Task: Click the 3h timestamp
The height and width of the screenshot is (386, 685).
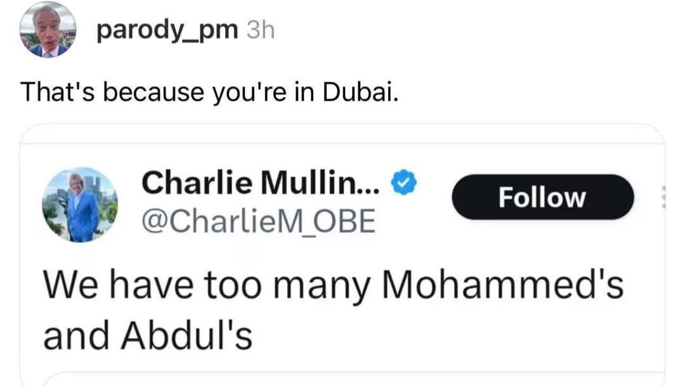Action: [259, 30]
